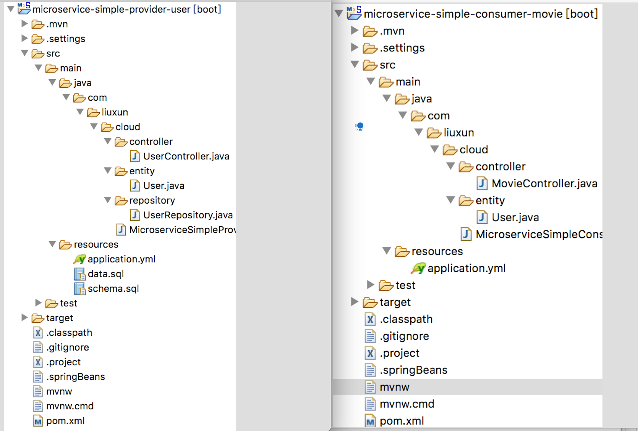
Task: Click the mvnw.cmd file icon in provider-user project
Action: pyautogui.click(x=38, y=406)
